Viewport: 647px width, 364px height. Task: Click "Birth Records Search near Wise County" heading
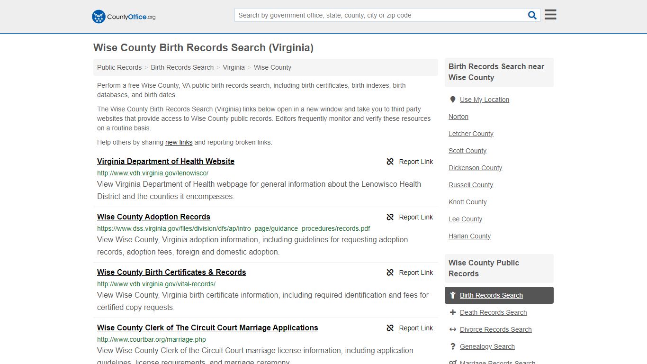(496, 72)
